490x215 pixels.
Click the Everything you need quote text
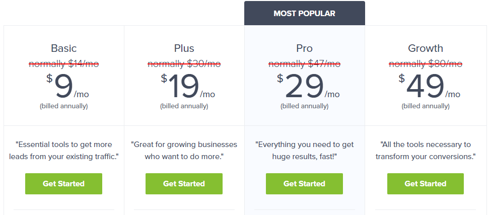304,151
